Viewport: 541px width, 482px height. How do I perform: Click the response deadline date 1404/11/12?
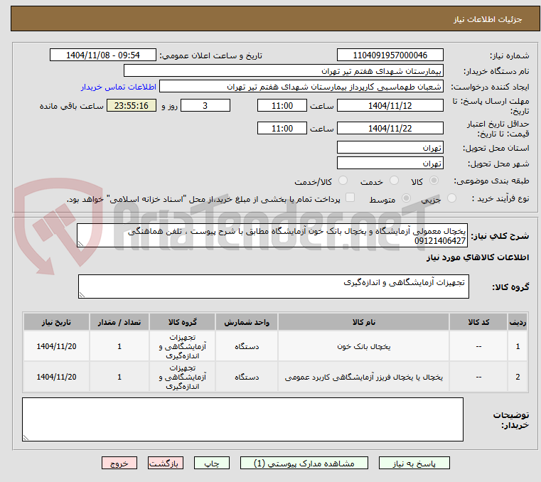390,105
